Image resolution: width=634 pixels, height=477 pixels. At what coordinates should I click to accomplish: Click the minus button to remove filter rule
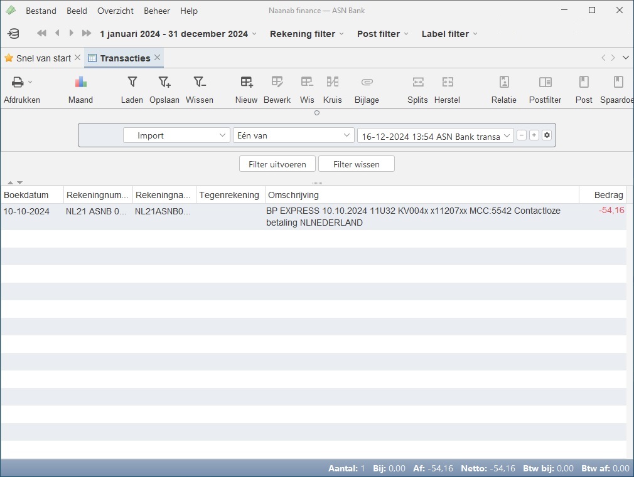coord(522,135)
